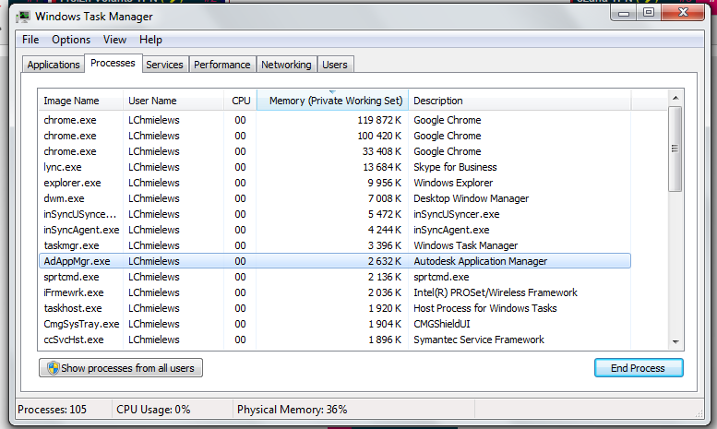717x429 pixels.
Task: Sort by CPU column header
Action: 241,101
